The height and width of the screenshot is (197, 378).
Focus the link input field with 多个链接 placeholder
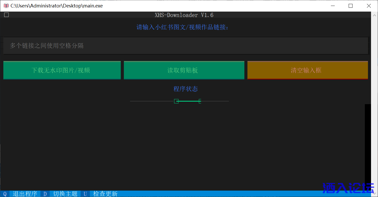[x=185, y=46]
